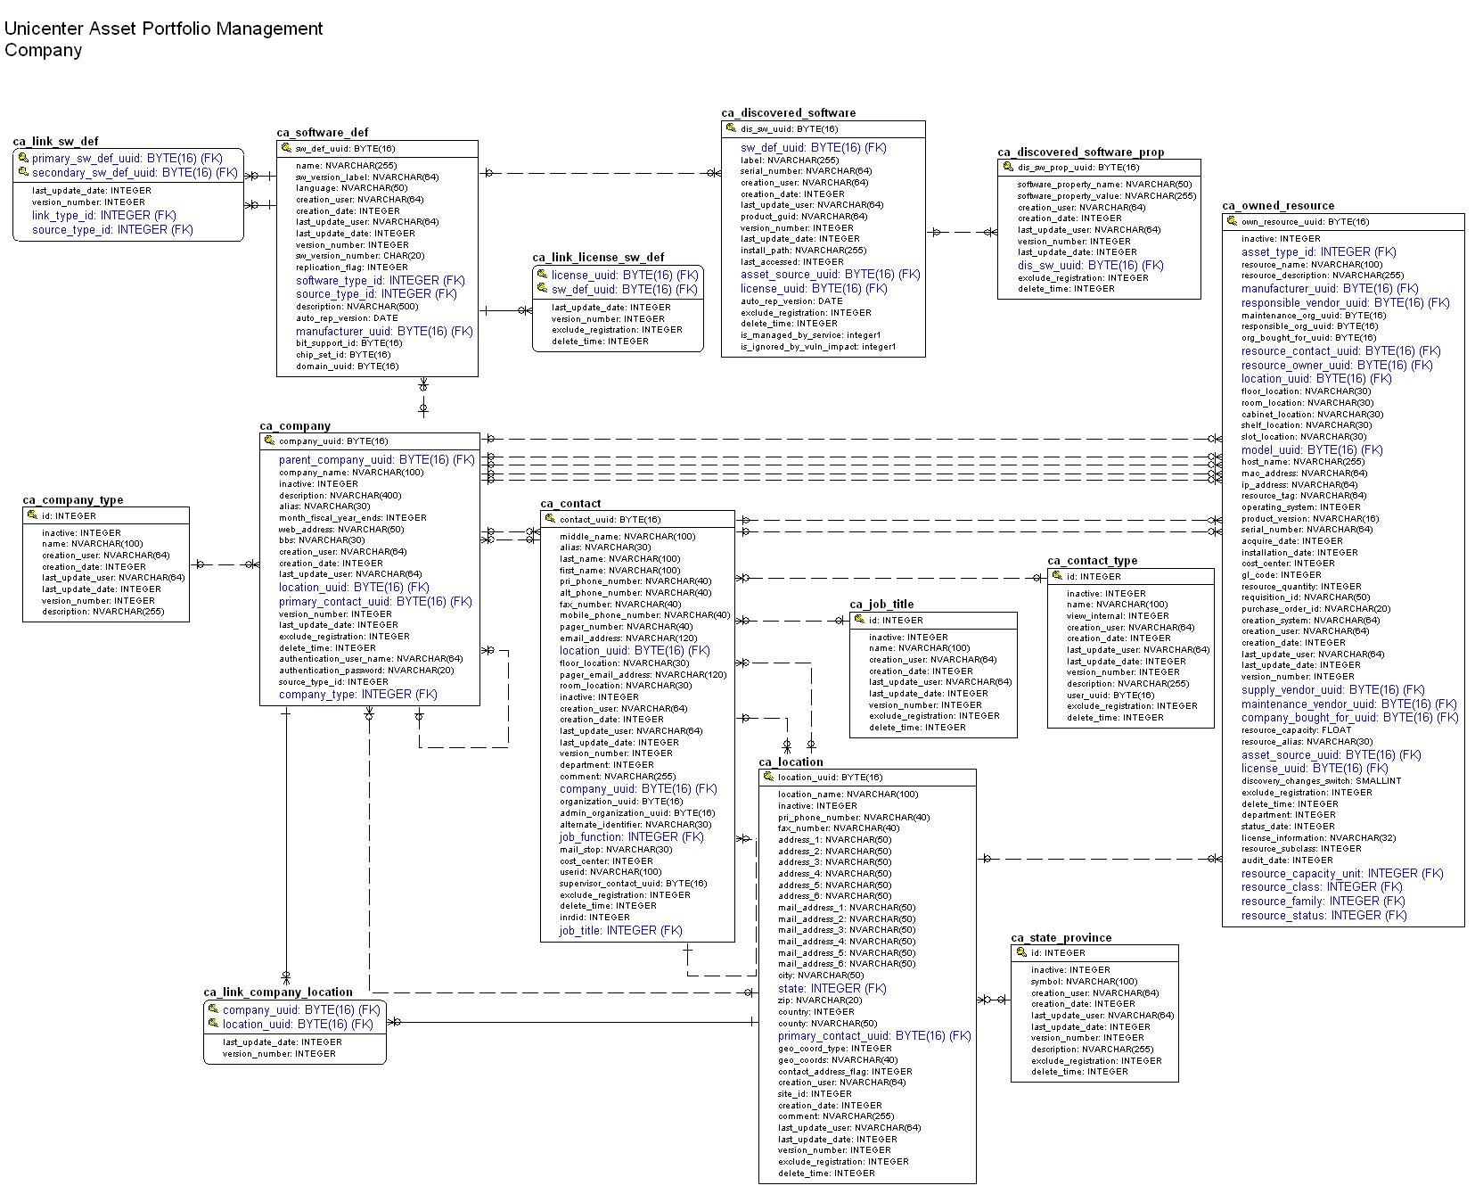Click manufacturer_uuid foreign key in ca_software_def

384,331
